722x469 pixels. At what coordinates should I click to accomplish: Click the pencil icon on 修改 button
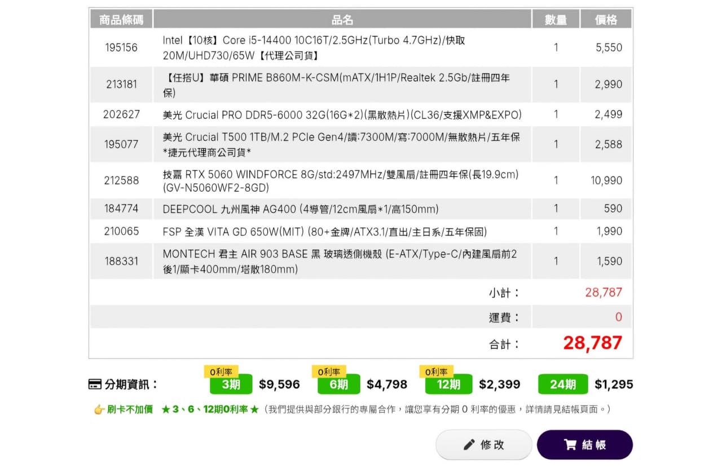[x=469, y=445]
